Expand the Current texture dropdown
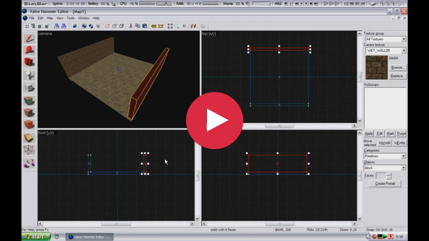 (403, 51)
